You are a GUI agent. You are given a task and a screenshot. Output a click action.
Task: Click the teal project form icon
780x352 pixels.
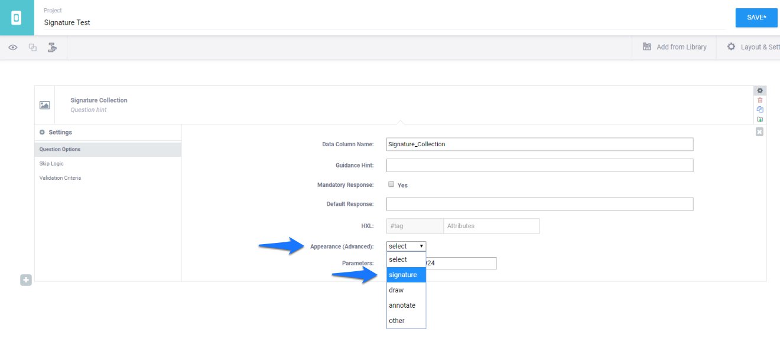pyautogui.click(x=17, y=18)
